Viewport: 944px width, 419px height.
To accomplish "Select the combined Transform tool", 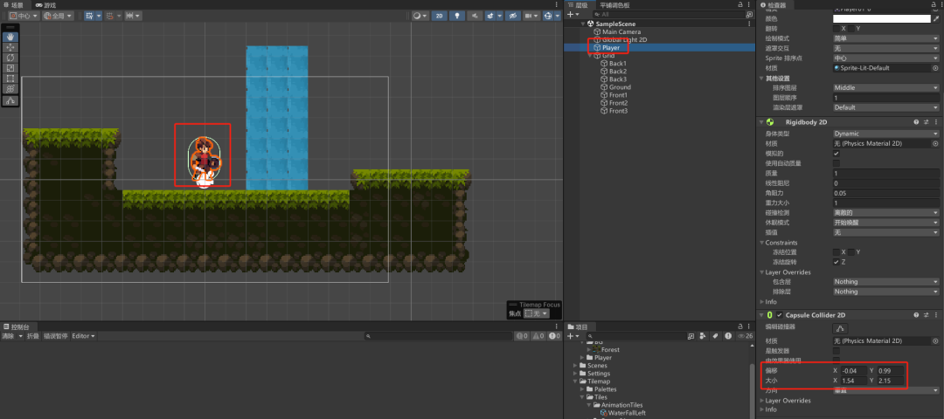I will [x=10, y=88].
